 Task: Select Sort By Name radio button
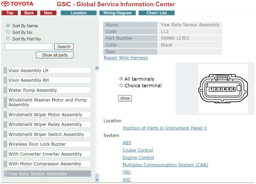8,25
